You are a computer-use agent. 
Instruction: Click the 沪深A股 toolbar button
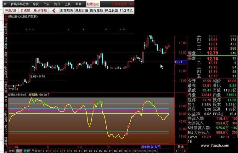pos(11,10)
